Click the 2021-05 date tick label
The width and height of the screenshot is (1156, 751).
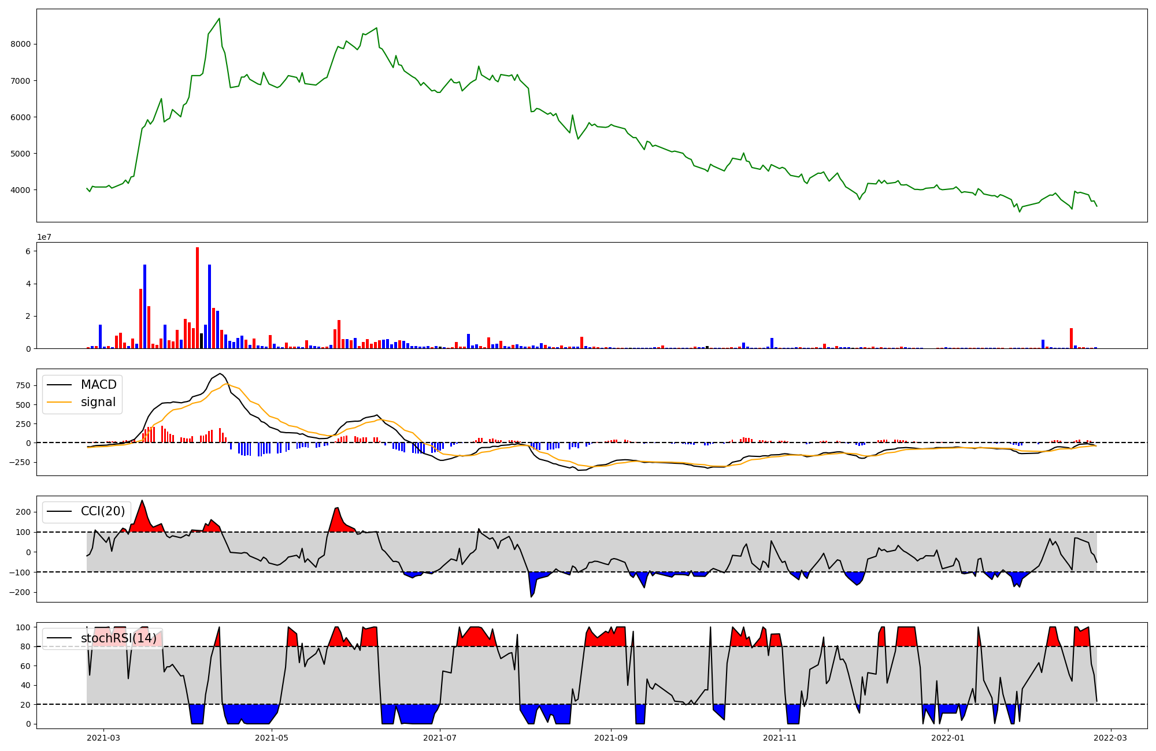[271, 738]
